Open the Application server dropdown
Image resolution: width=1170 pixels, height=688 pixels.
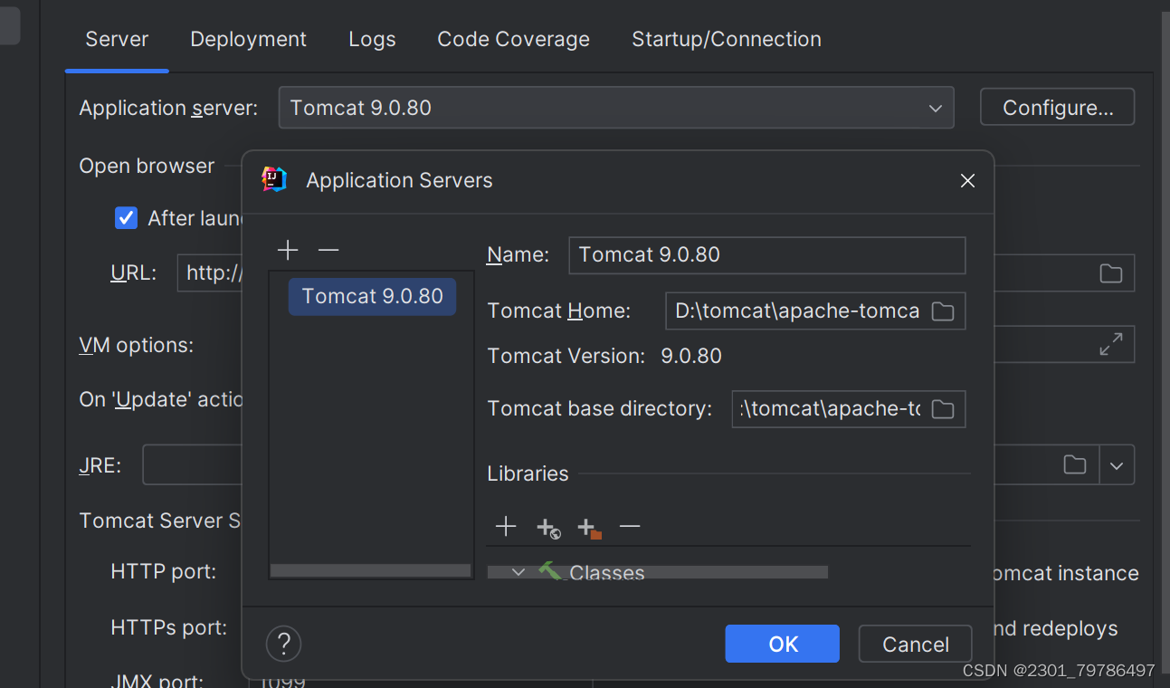[616, 108]
